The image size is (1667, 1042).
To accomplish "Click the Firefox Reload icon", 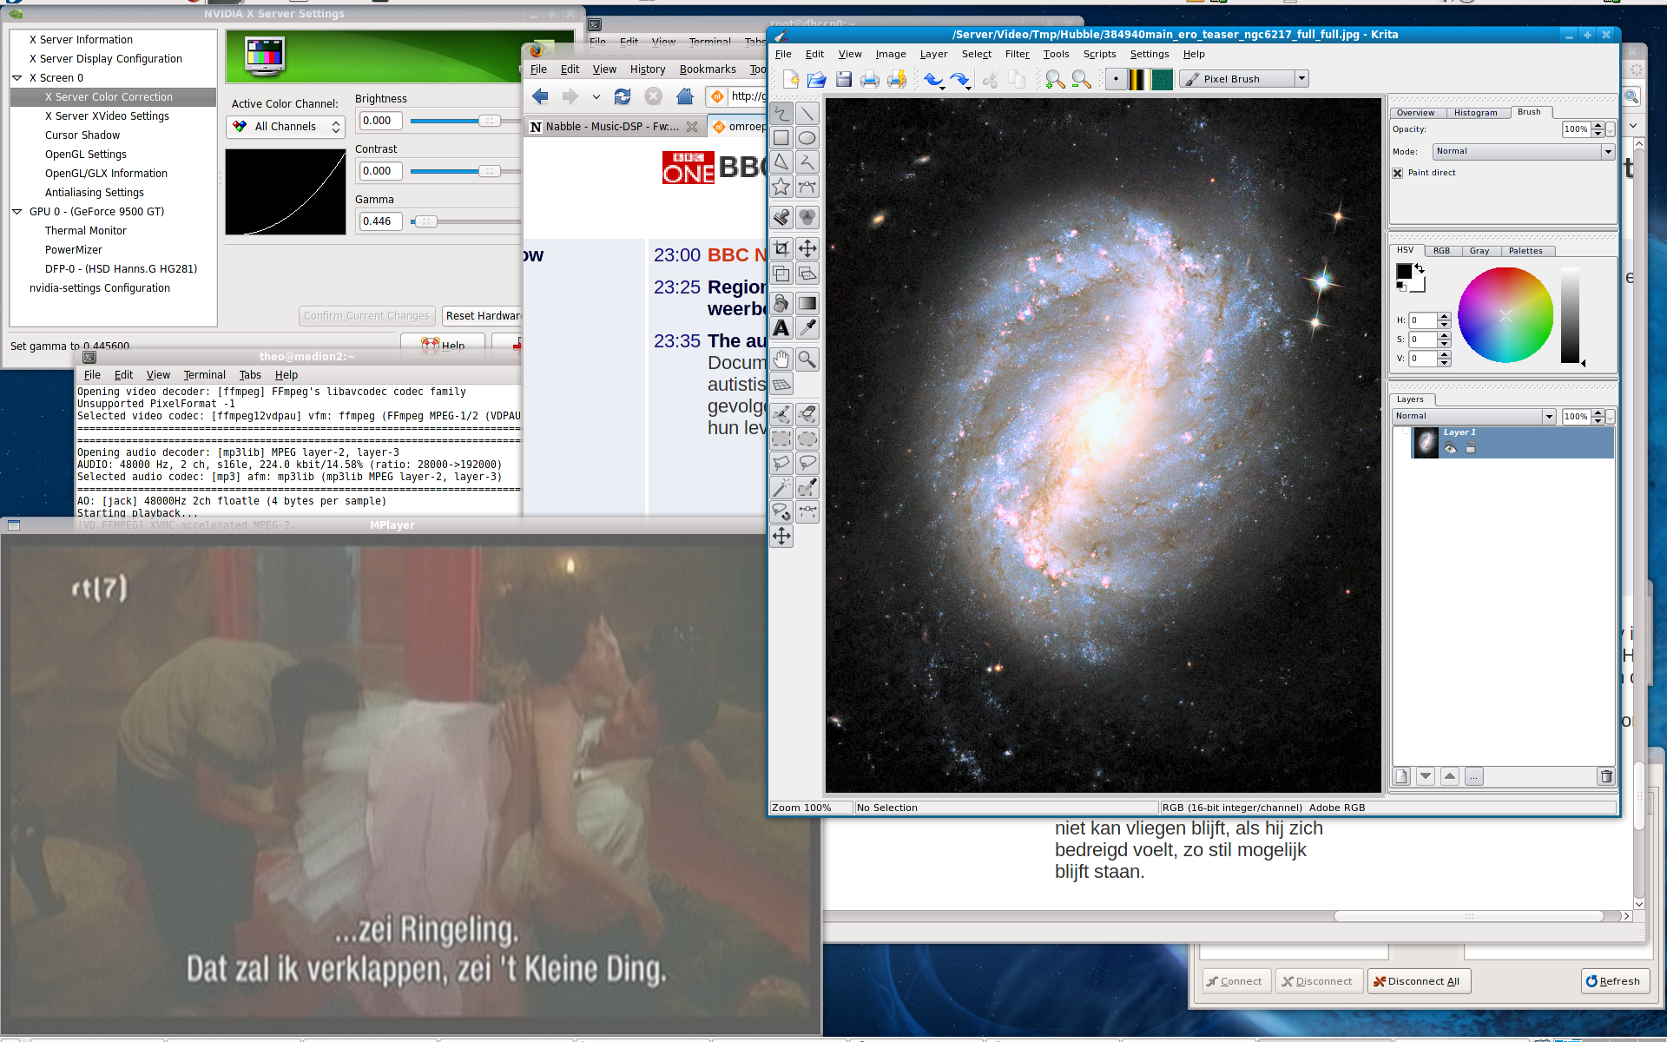I will [623, 96].
